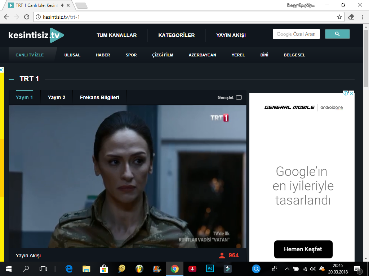This screenshot has height=276, width=369.
Task: View site information icon in address bar
Action: (x=38, y=17)
